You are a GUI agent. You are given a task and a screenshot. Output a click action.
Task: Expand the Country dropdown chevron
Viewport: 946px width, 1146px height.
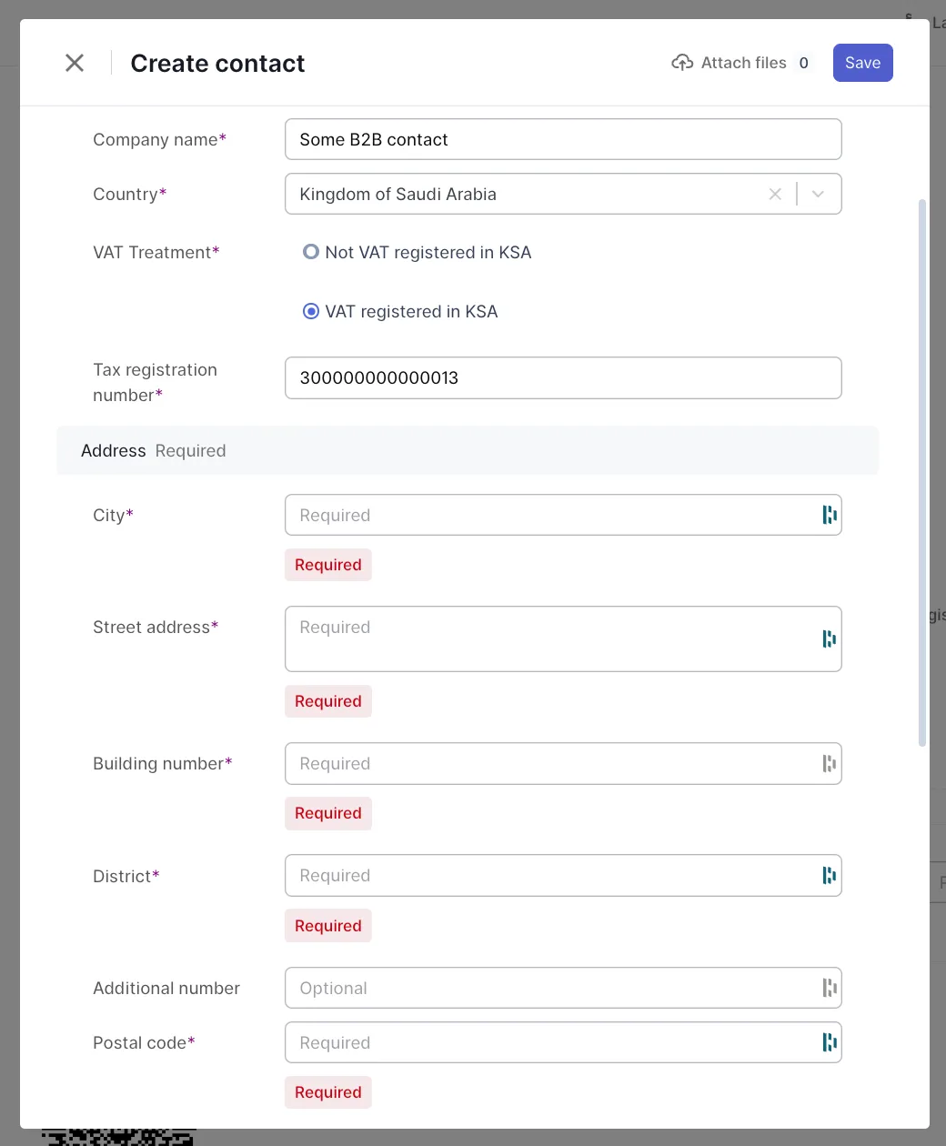(x=818, y=194)
